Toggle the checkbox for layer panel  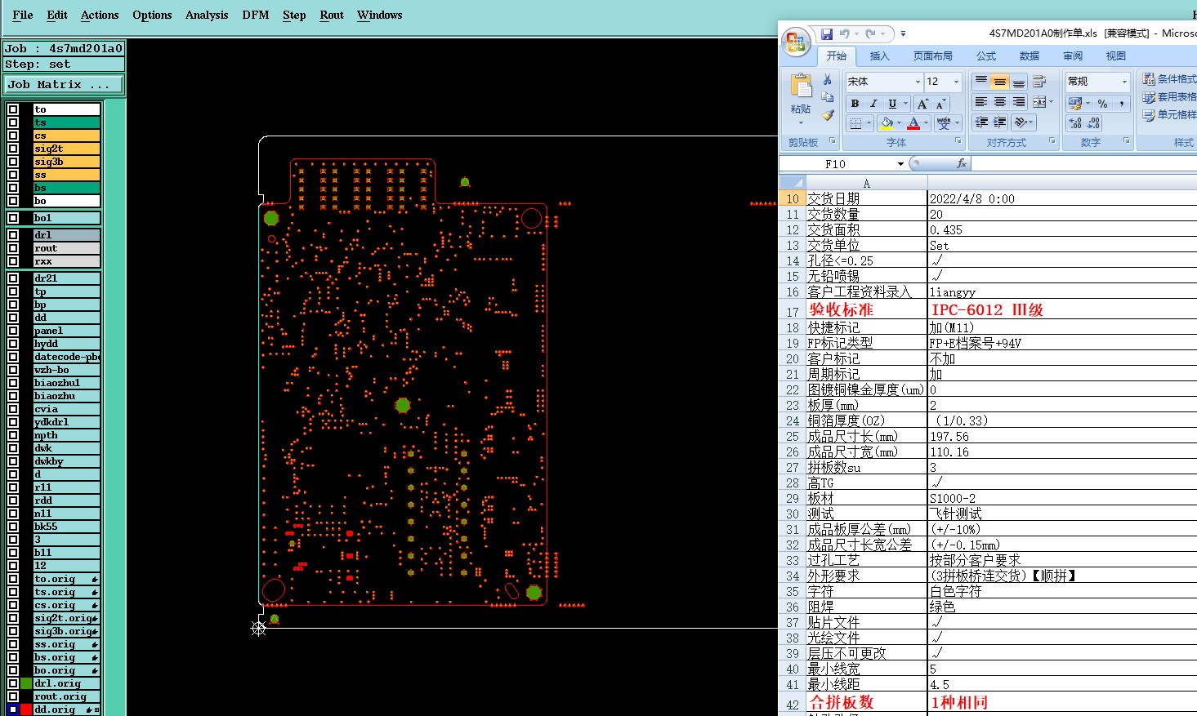13,331
